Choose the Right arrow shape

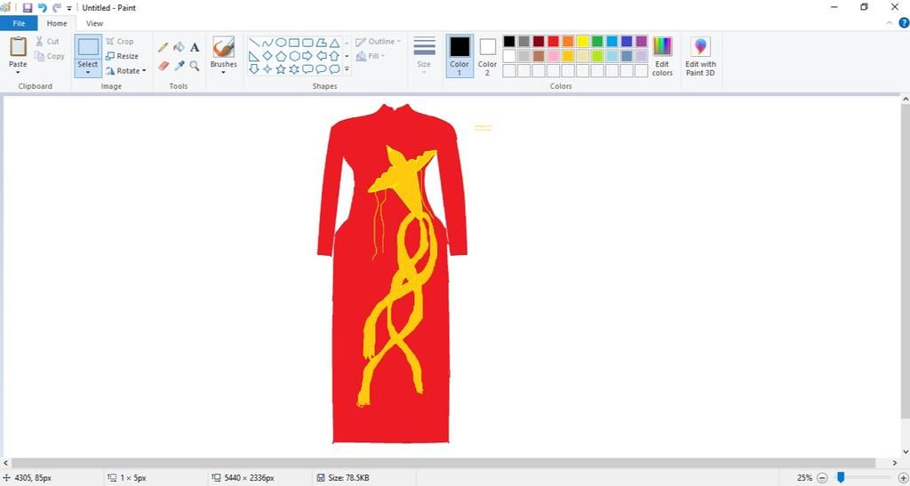[307, 56]
